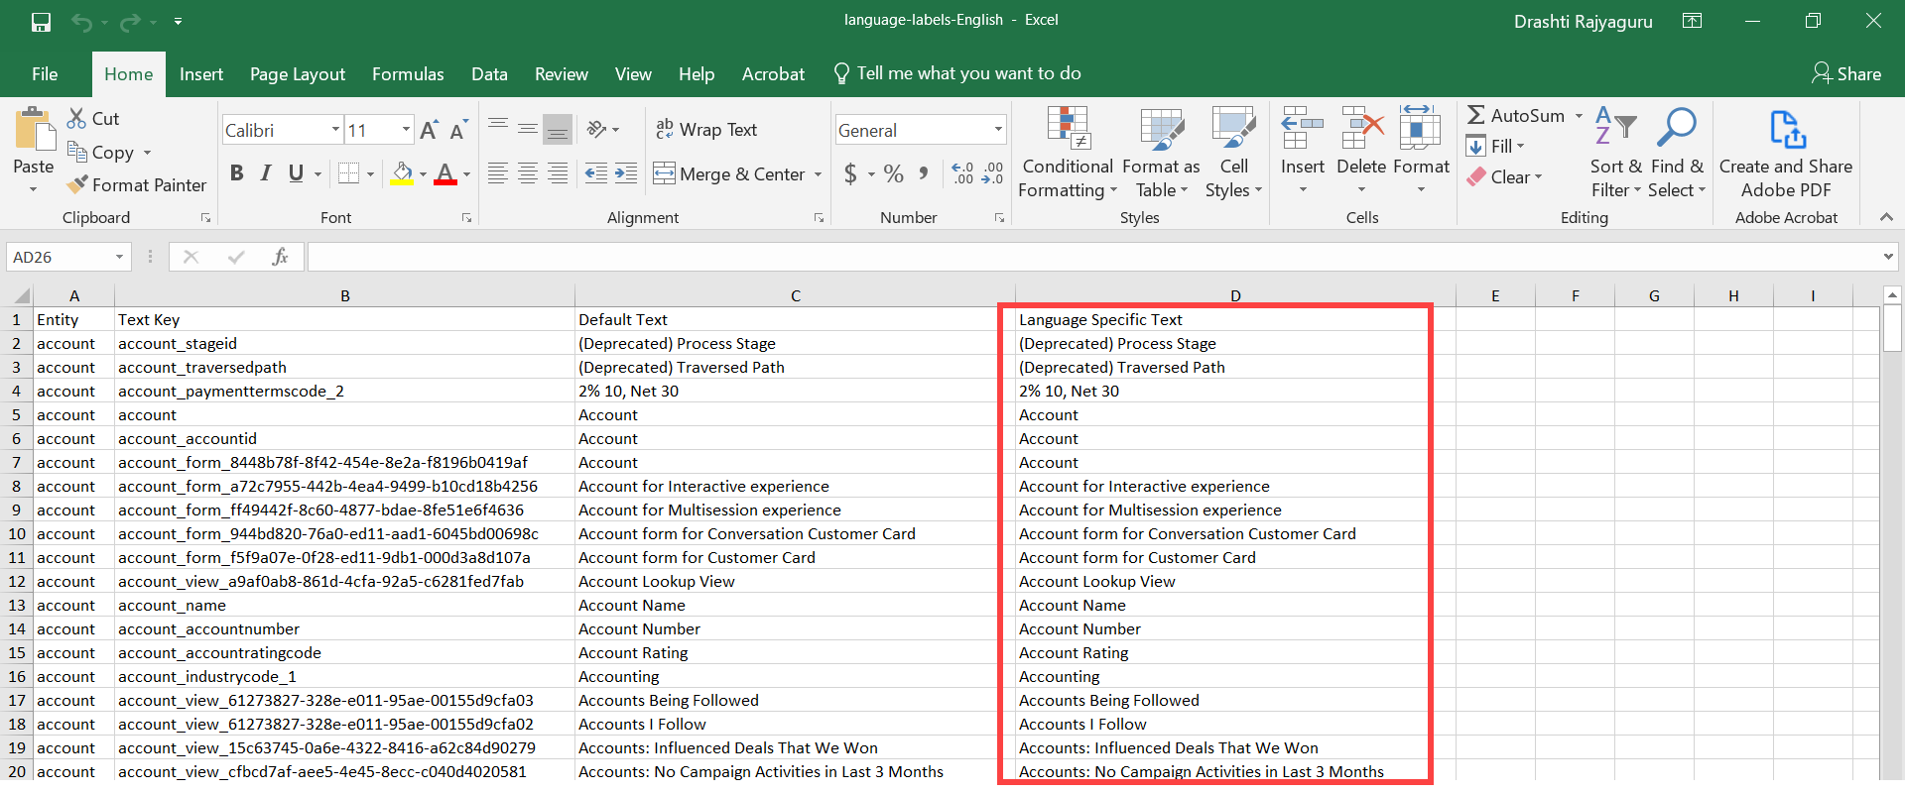Viewport: 1905px width, 794px height.
Task: Toggle Wrap Text for selected cells
Action: pos(705,130)
